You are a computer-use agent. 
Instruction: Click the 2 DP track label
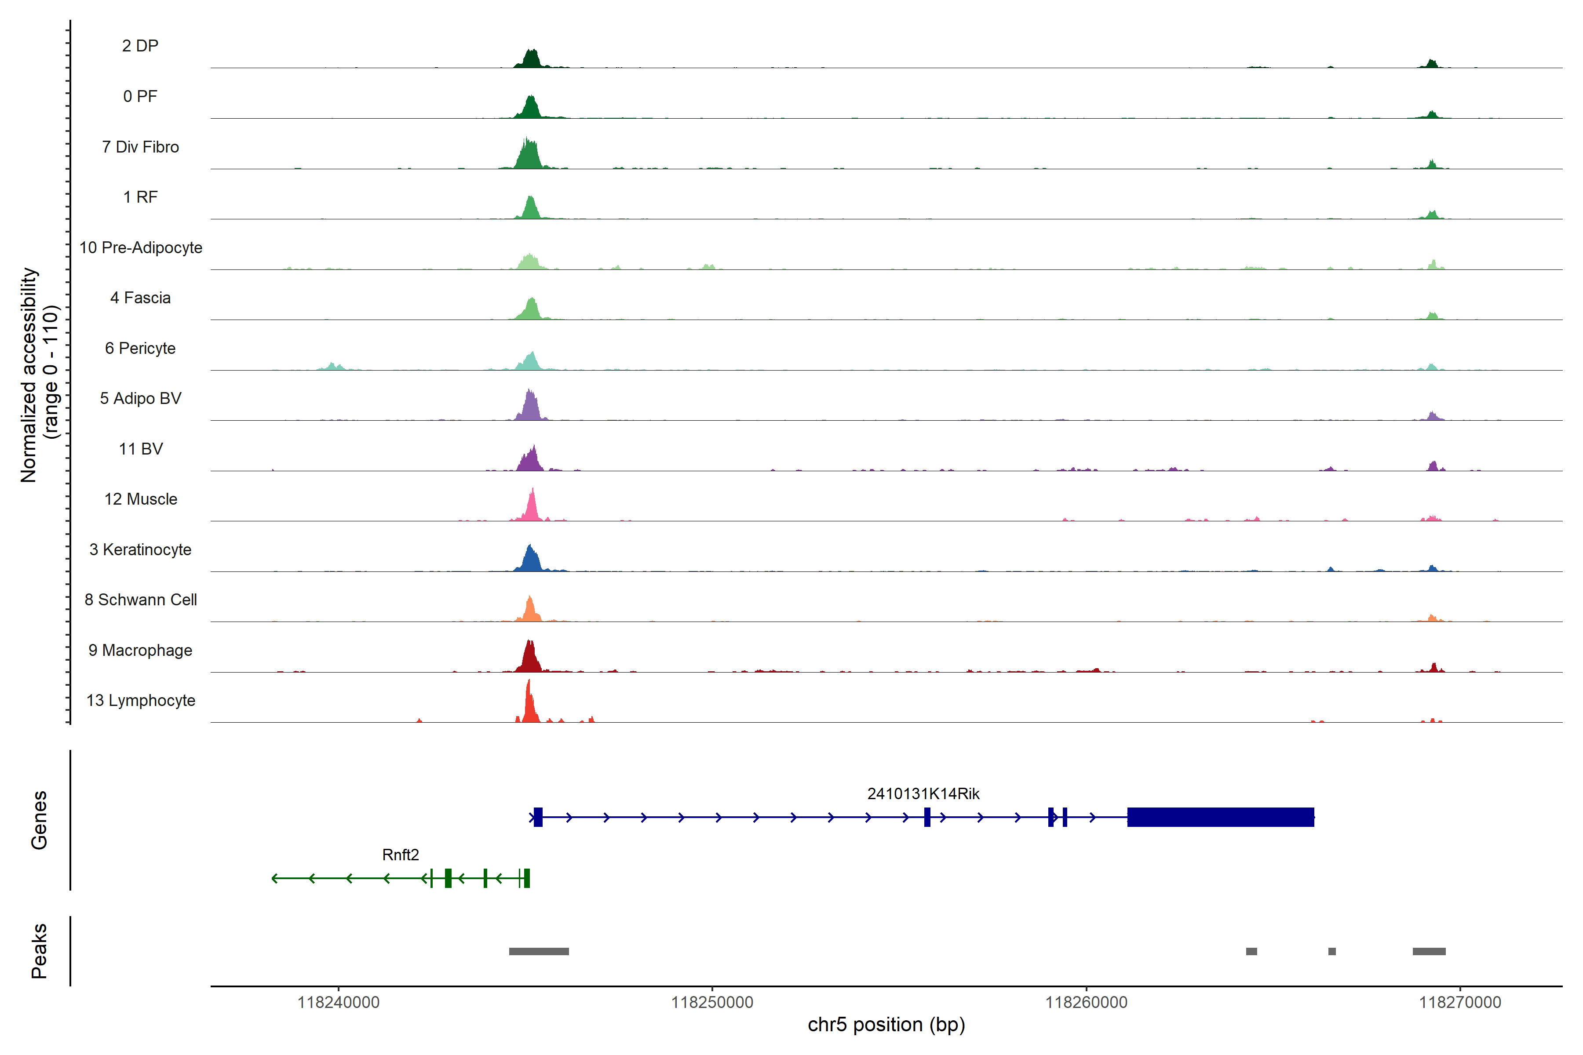[x=140, y=46]
